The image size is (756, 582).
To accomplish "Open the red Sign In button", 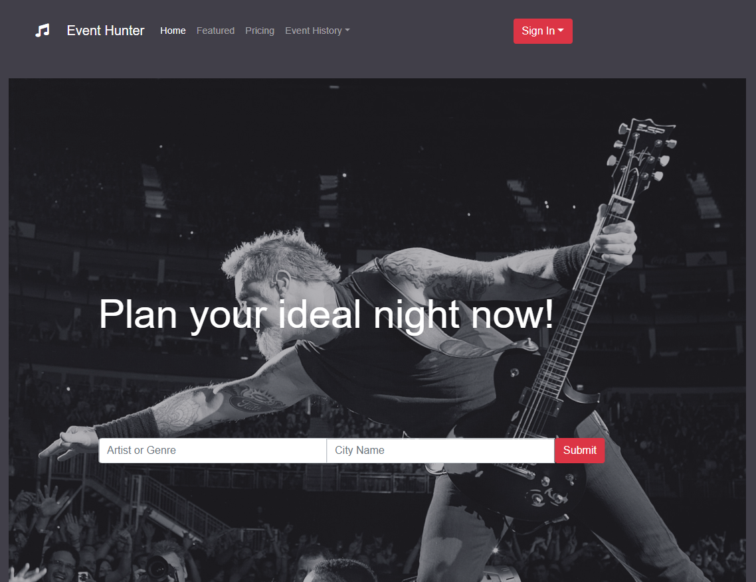I will (543, 31).
